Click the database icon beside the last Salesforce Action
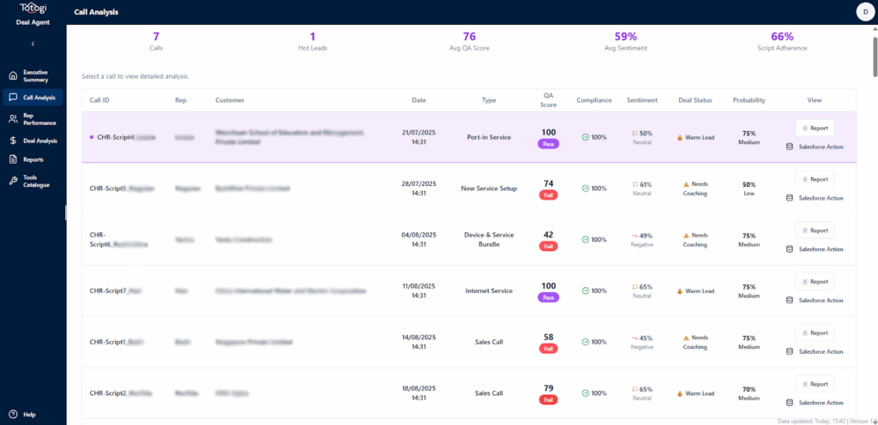The height and width of the screenshot is (425, 878). pos(790,403)
